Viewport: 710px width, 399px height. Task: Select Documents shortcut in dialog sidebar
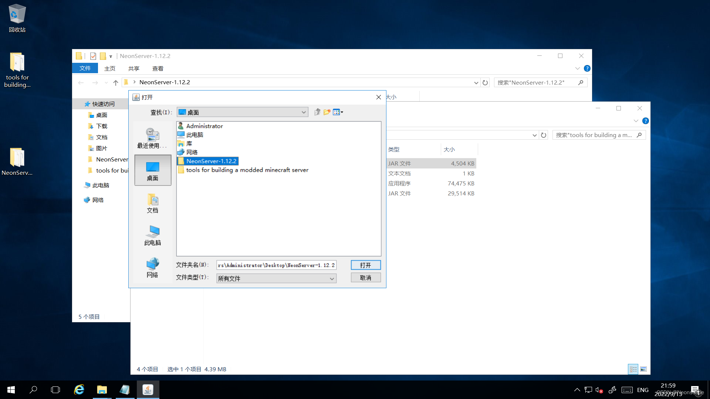152,204
